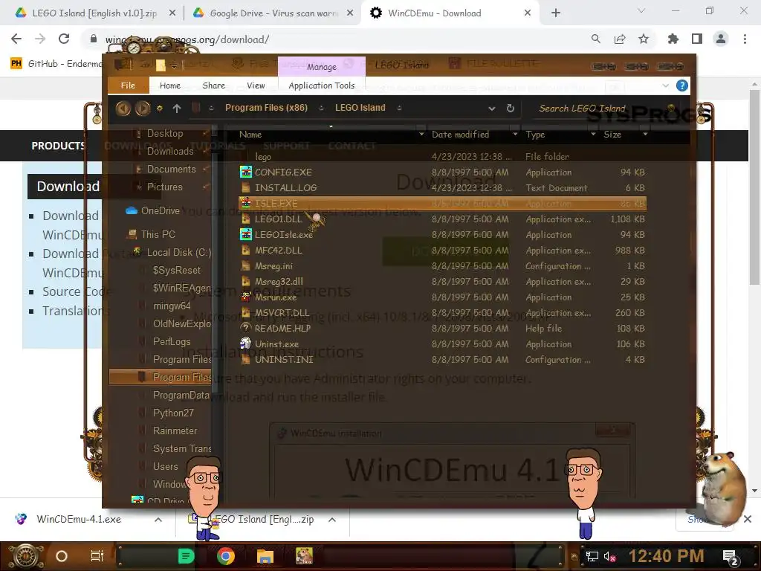Screen dimensions: 761x571
Task: Open the Application Tools ribbon tab
Action: (x=321, y=86)
